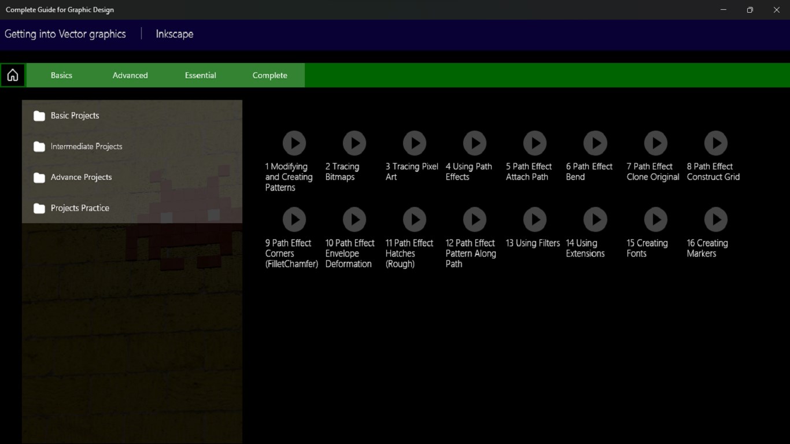The height and width of the screenshot is (444, 790).
Task: Play the lesson 1 Modifying and Creating Patterns
Action: click(294, 143)
